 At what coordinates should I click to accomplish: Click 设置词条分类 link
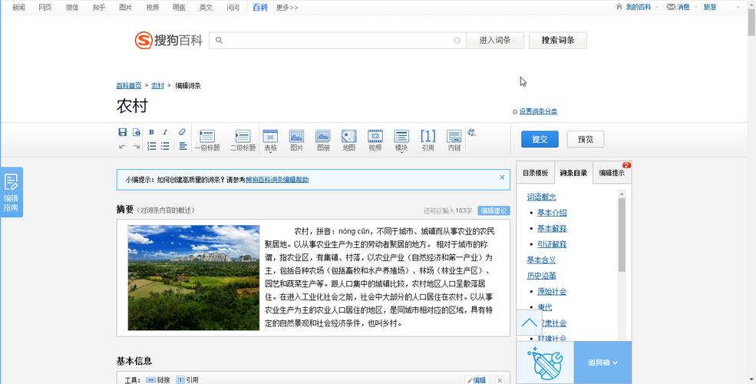click(x=538, y=111)
